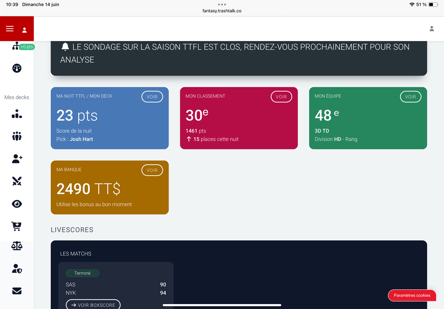Tap the home indicator bar at bottom
This screenshot has width=444, height=309.
tap(222, 305)
